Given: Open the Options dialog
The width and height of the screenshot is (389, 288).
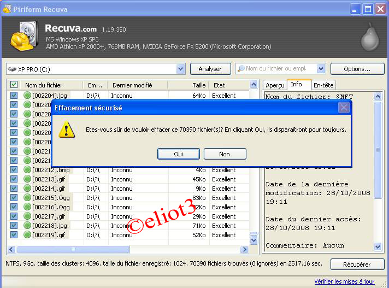Looking at the screenshot, I should coord(357,69).
